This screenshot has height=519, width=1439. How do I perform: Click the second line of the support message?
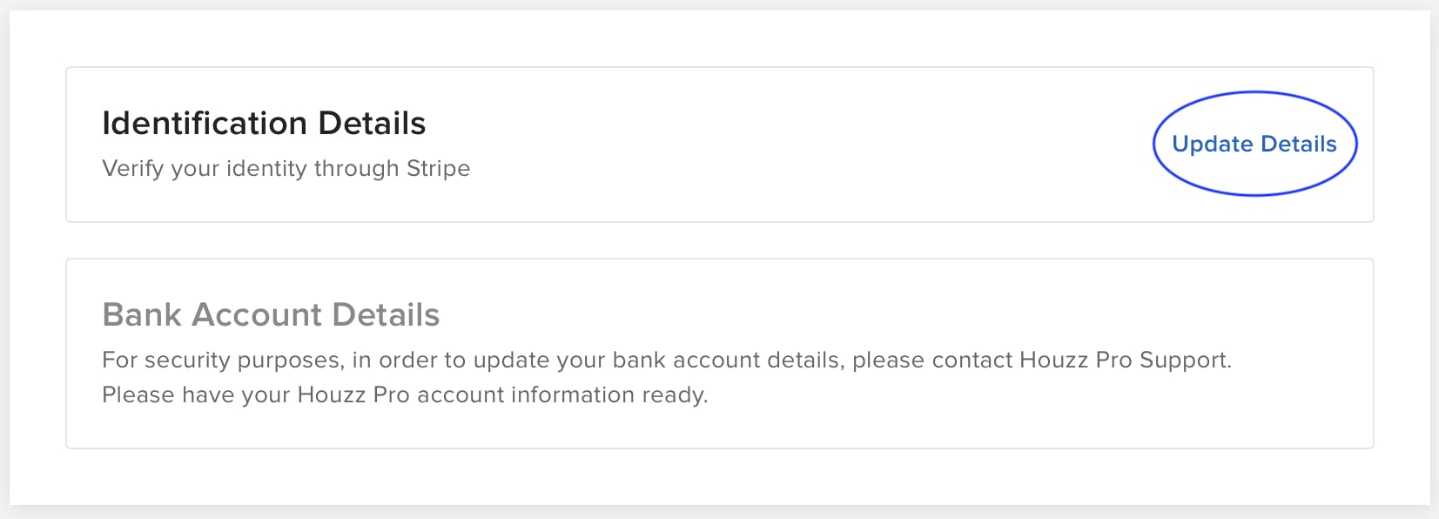tap(405, 394)
